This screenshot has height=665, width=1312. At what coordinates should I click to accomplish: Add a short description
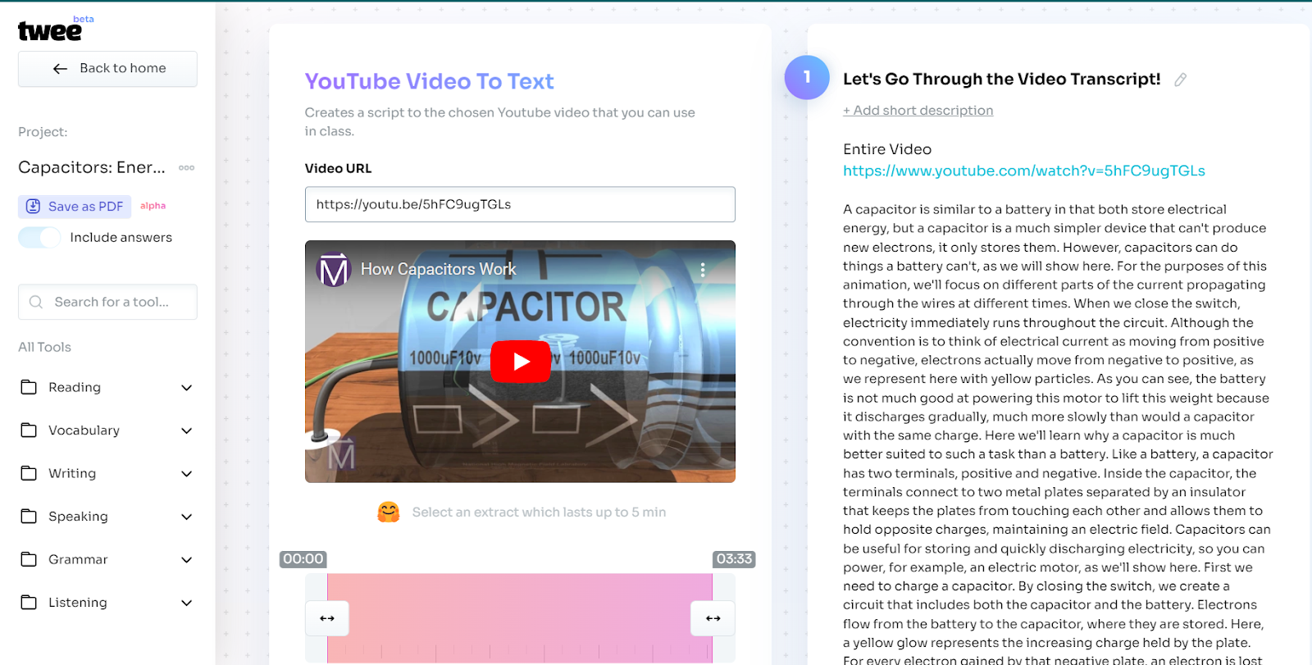point(918,111)
